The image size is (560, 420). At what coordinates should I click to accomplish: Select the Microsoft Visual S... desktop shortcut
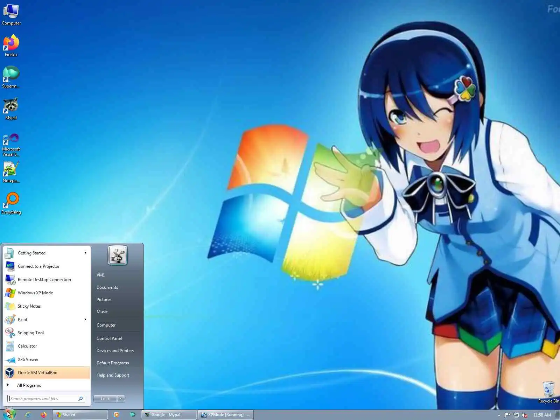[x=11, y=145]
